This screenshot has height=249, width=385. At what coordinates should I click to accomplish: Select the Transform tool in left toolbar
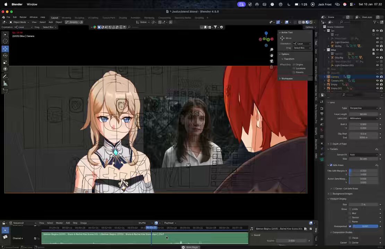click(5, 69)
